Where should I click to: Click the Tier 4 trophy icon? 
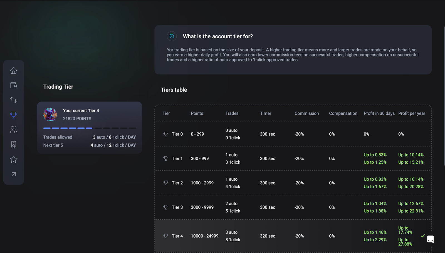coord(166,236)
